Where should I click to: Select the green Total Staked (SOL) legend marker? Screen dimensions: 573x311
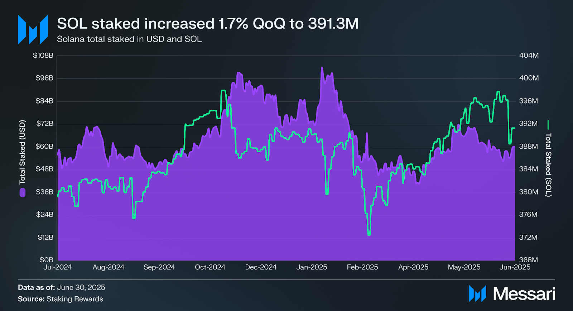(548, 125)
